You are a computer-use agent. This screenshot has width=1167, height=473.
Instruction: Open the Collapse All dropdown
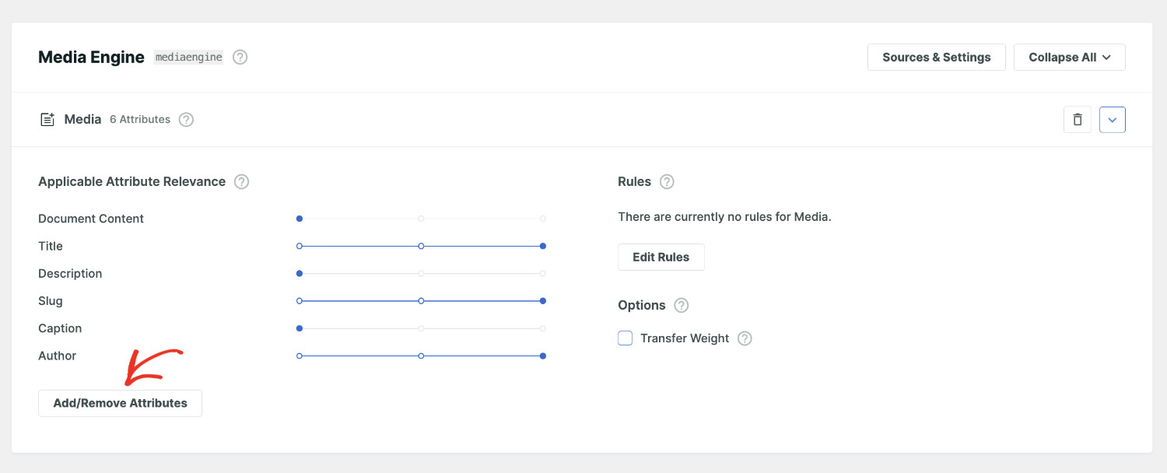tap(1069, 58)
